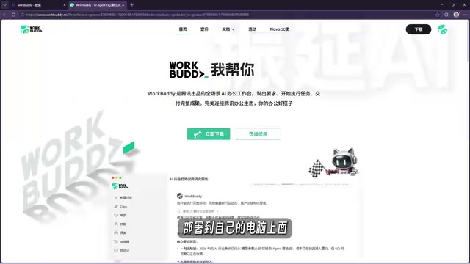Image resolution: width=470 pixels, height=264 pixels.
Task: Click the robot cat mascot image
Action: (334, 162)
